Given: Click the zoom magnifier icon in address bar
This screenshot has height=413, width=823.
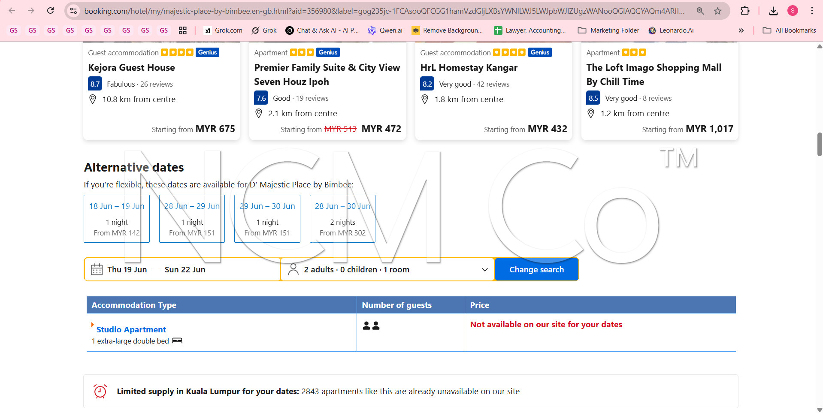Looking at the screenshot, I should coord(700,11).
